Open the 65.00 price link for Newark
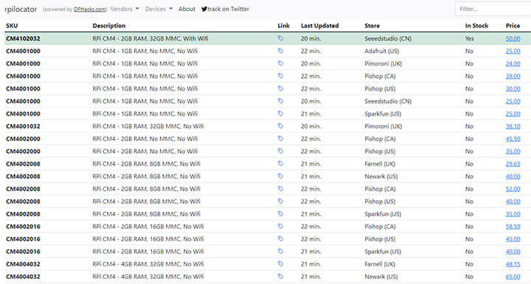Screen dimensions: 531x284 (513, 277)
